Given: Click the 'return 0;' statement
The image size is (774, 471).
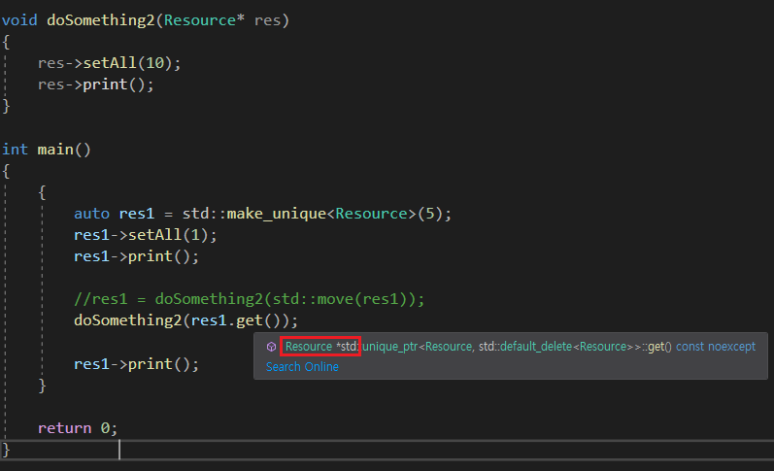Looking at the screenshot, I should pyautogui.click(x=78, y=428).
